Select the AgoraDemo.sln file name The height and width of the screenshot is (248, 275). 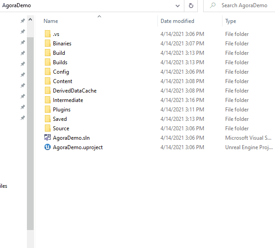pyautogui.click(x=71, y=138)
